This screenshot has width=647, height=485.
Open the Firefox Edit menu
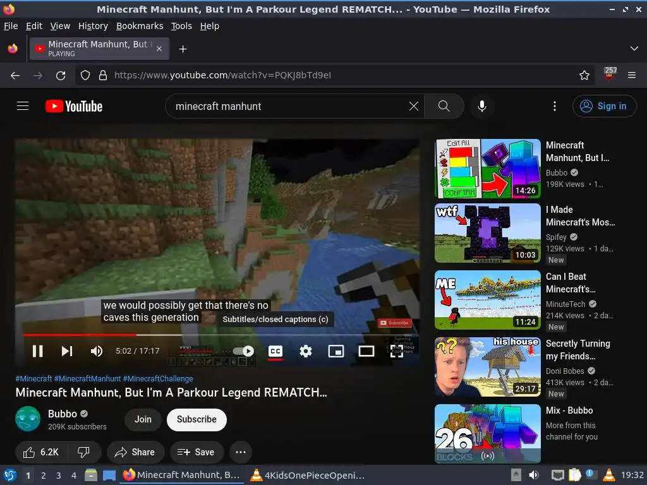point(34,26)
